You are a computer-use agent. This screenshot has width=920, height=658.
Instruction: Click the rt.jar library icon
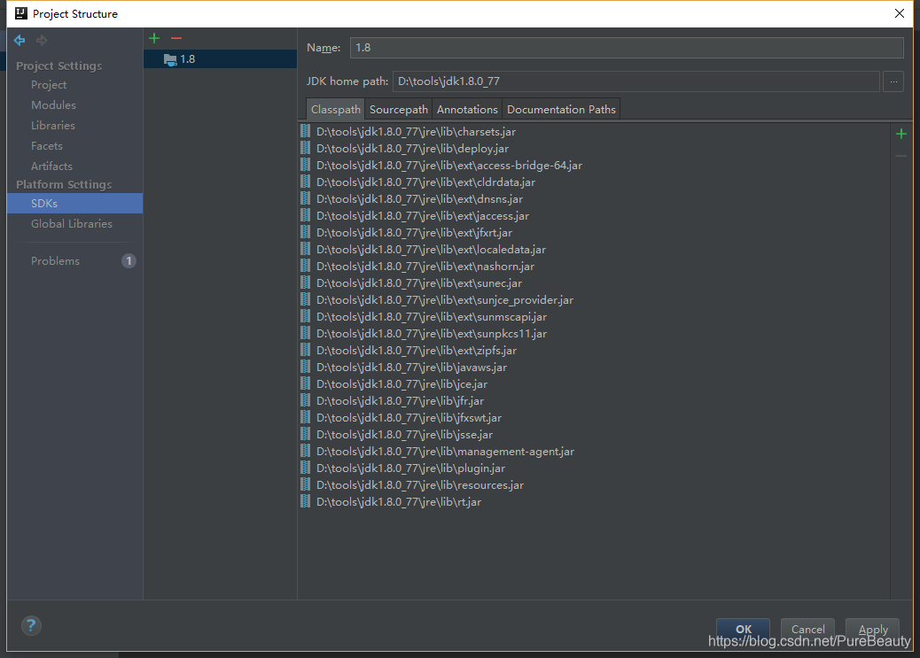coord(305,501)
